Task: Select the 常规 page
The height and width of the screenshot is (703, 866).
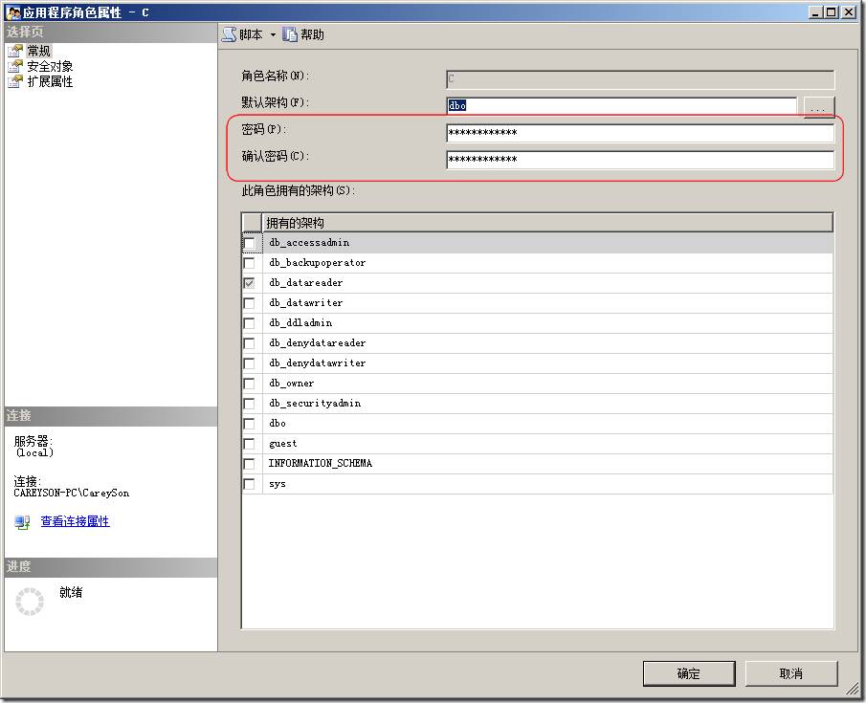Action: [x=38, y=51]
